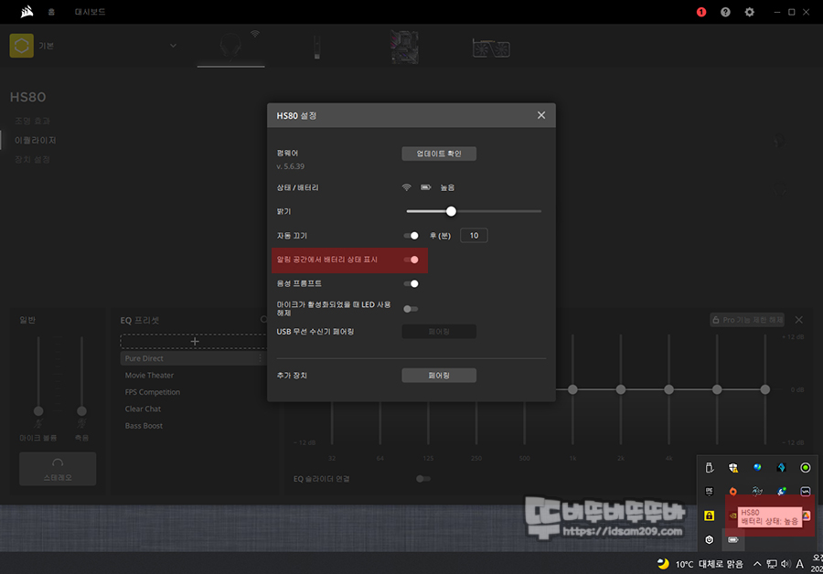Click the blue diamond tray icon
The image size is (823, 574).
pyautogui.click(x=781, y=467)
